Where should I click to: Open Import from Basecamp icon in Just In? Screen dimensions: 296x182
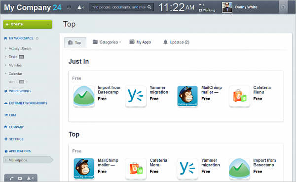point(84,97)
